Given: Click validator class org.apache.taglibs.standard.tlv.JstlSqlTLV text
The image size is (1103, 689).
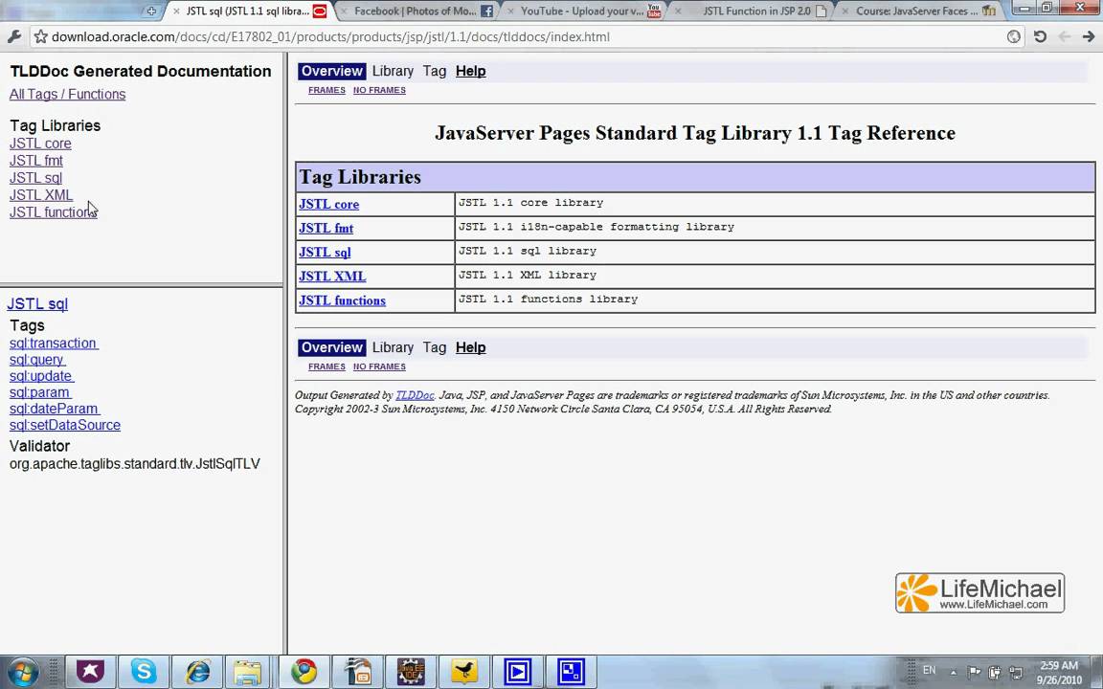Looking at the screenshot, I should point(134,464).
